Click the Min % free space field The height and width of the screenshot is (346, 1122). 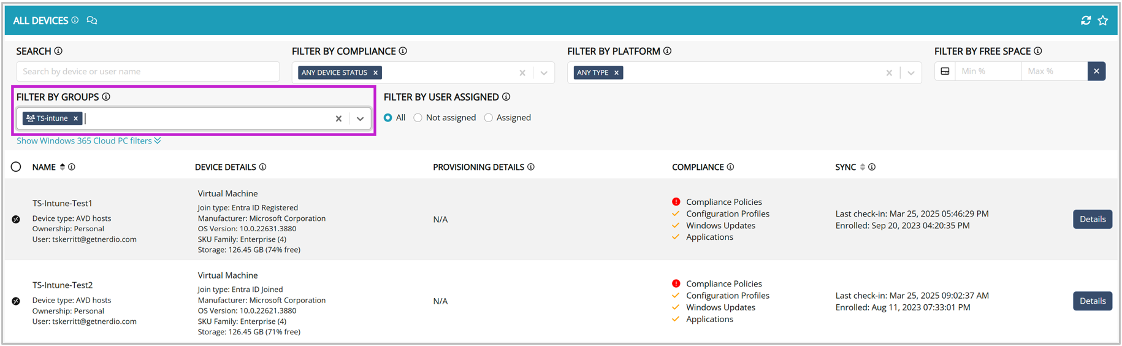pyautogui.click(x=987, y=71)
